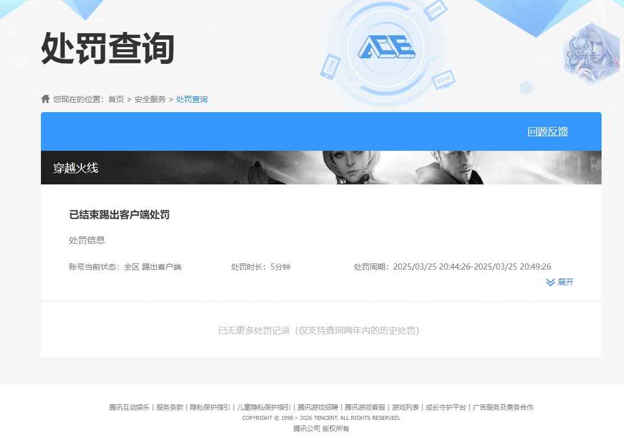Open the 服务条款 terms link in footer
The width and height of the screenshot is (624, 440).
168,407
